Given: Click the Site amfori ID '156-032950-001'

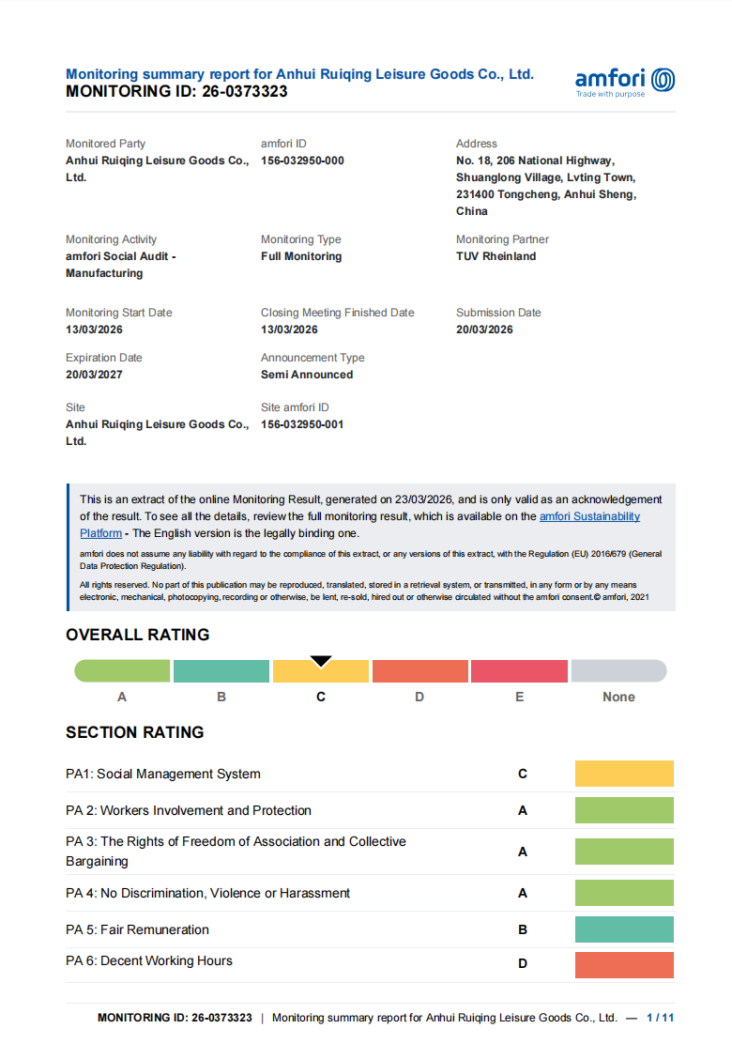Looking at the screenshot, I should (x=302, y=424).
